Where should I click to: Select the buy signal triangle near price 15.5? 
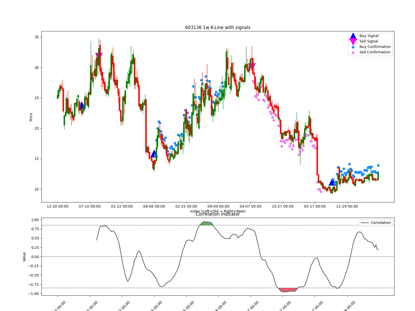click(x=154, y=154)
